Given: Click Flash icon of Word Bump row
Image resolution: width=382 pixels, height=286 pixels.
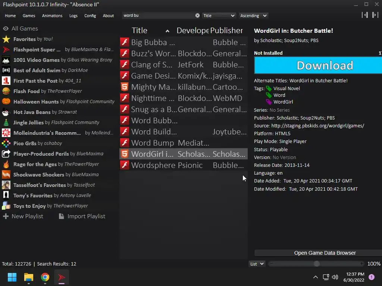Looking at the screenshot, I should [125, 143].
